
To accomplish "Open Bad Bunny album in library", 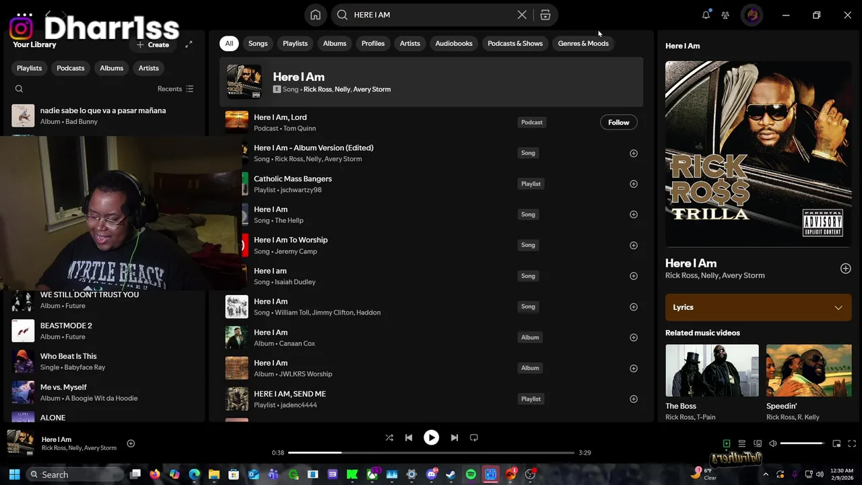I will (x=104, y=116).
